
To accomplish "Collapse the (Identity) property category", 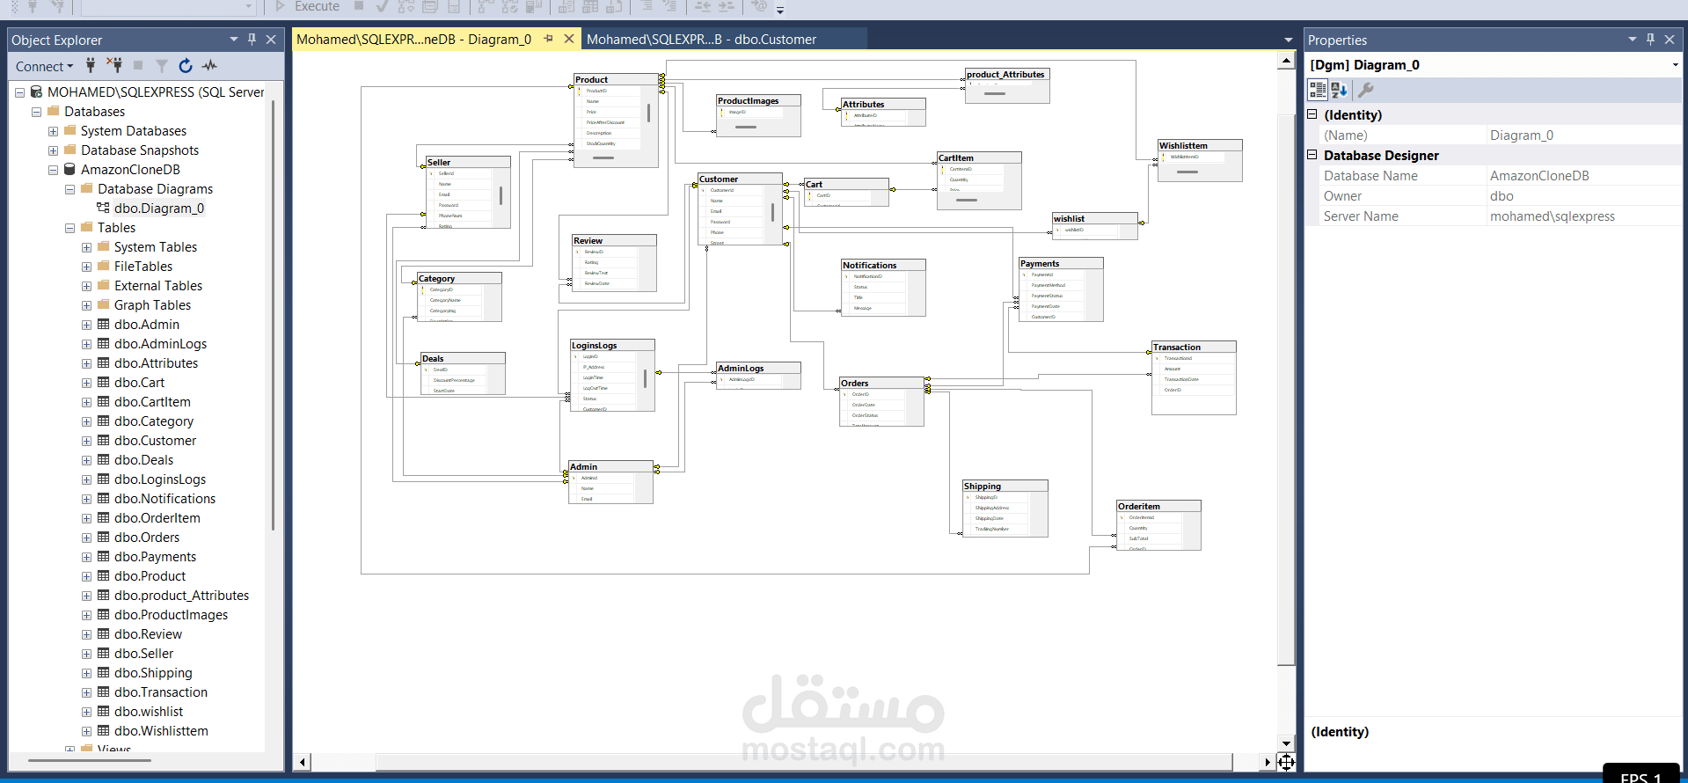I will [1312, 114].
